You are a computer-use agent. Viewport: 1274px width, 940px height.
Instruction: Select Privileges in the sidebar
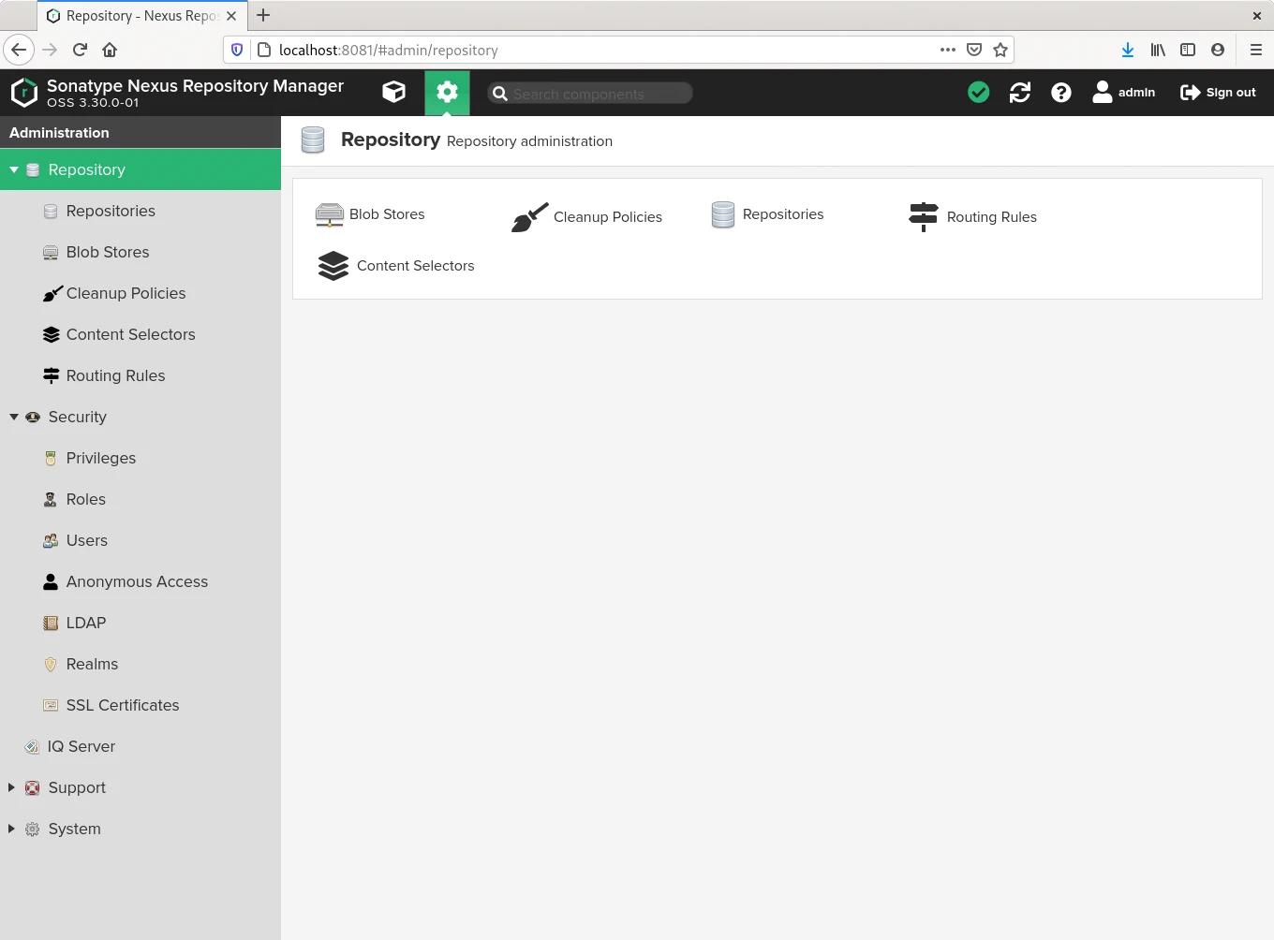pyautogui.click(x=100, y=458)
